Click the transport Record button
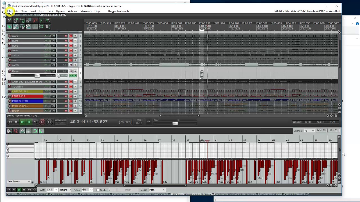This screenshot has width=360, height=202. tap(42, 122)
